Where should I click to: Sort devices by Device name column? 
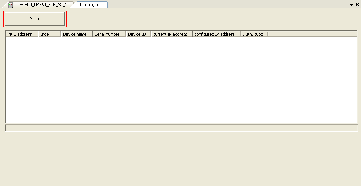pyautogui.click(x=76, y=34)
